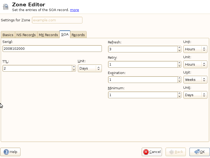Increase the Minimum value with up arrow
Viewport: 210px width, 158px height.
[179, 93]
